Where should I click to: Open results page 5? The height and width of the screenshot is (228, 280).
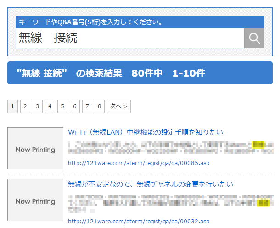(x=62, y=106)
